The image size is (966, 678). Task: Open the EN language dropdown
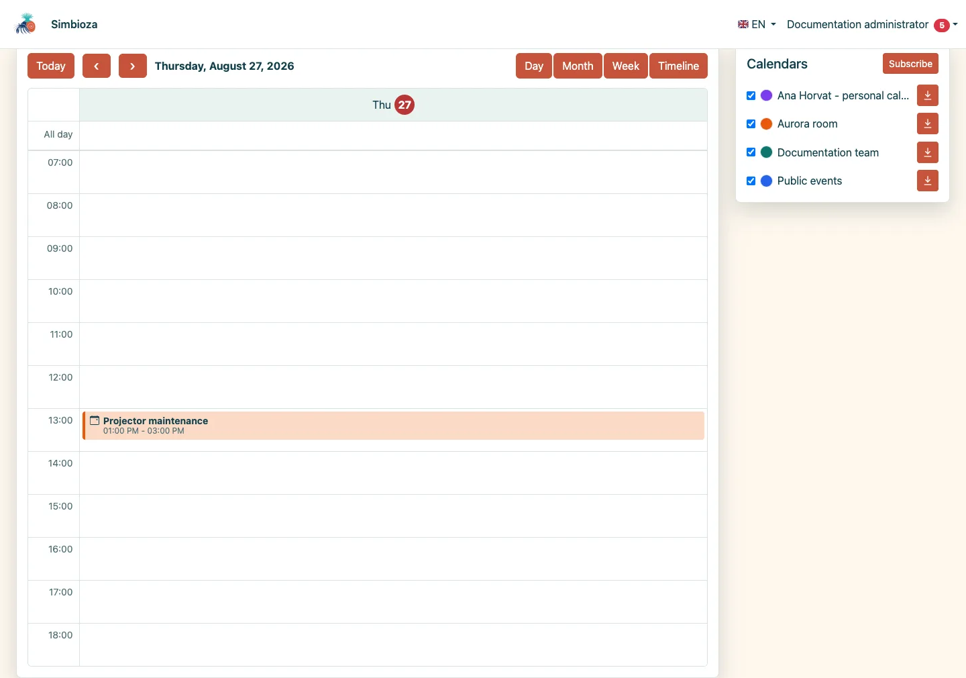(757, 24)
